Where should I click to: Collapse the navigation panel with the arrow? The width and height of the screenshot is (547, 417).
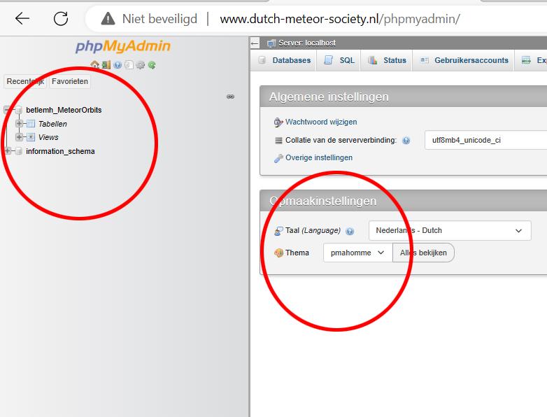[x=255, y=43]
